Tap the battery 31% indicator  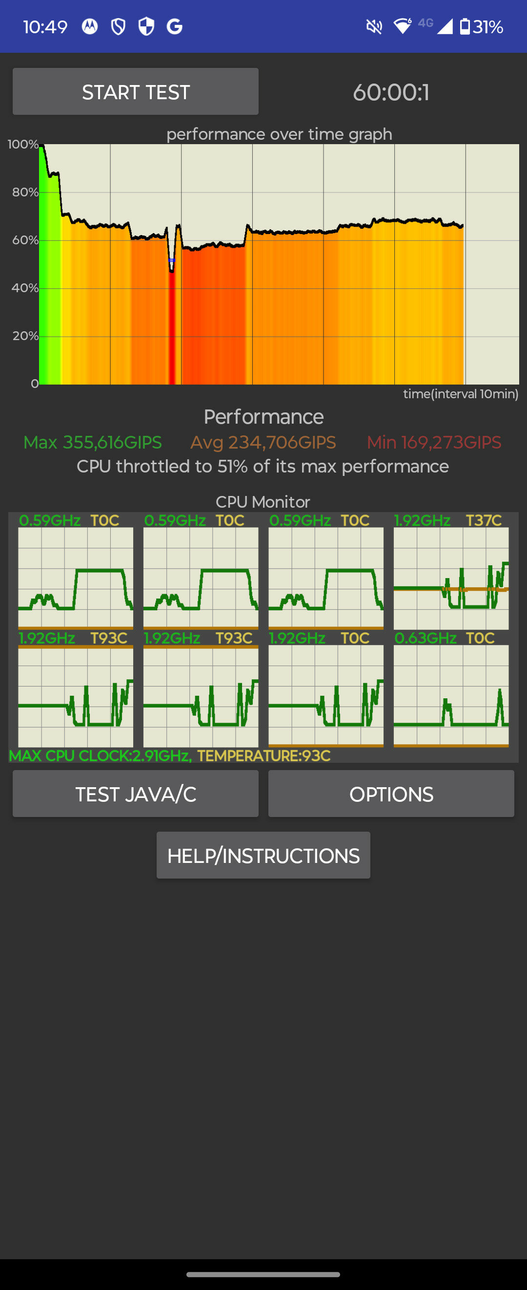pyautogui.click(x=482, y=26)
